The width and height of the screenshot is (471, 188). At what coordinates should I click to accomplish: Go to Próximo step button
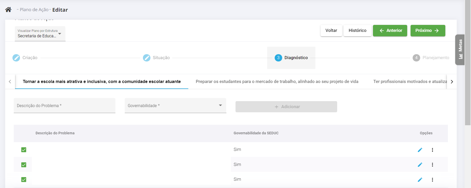pyautogui.click(x=428, y=31)
